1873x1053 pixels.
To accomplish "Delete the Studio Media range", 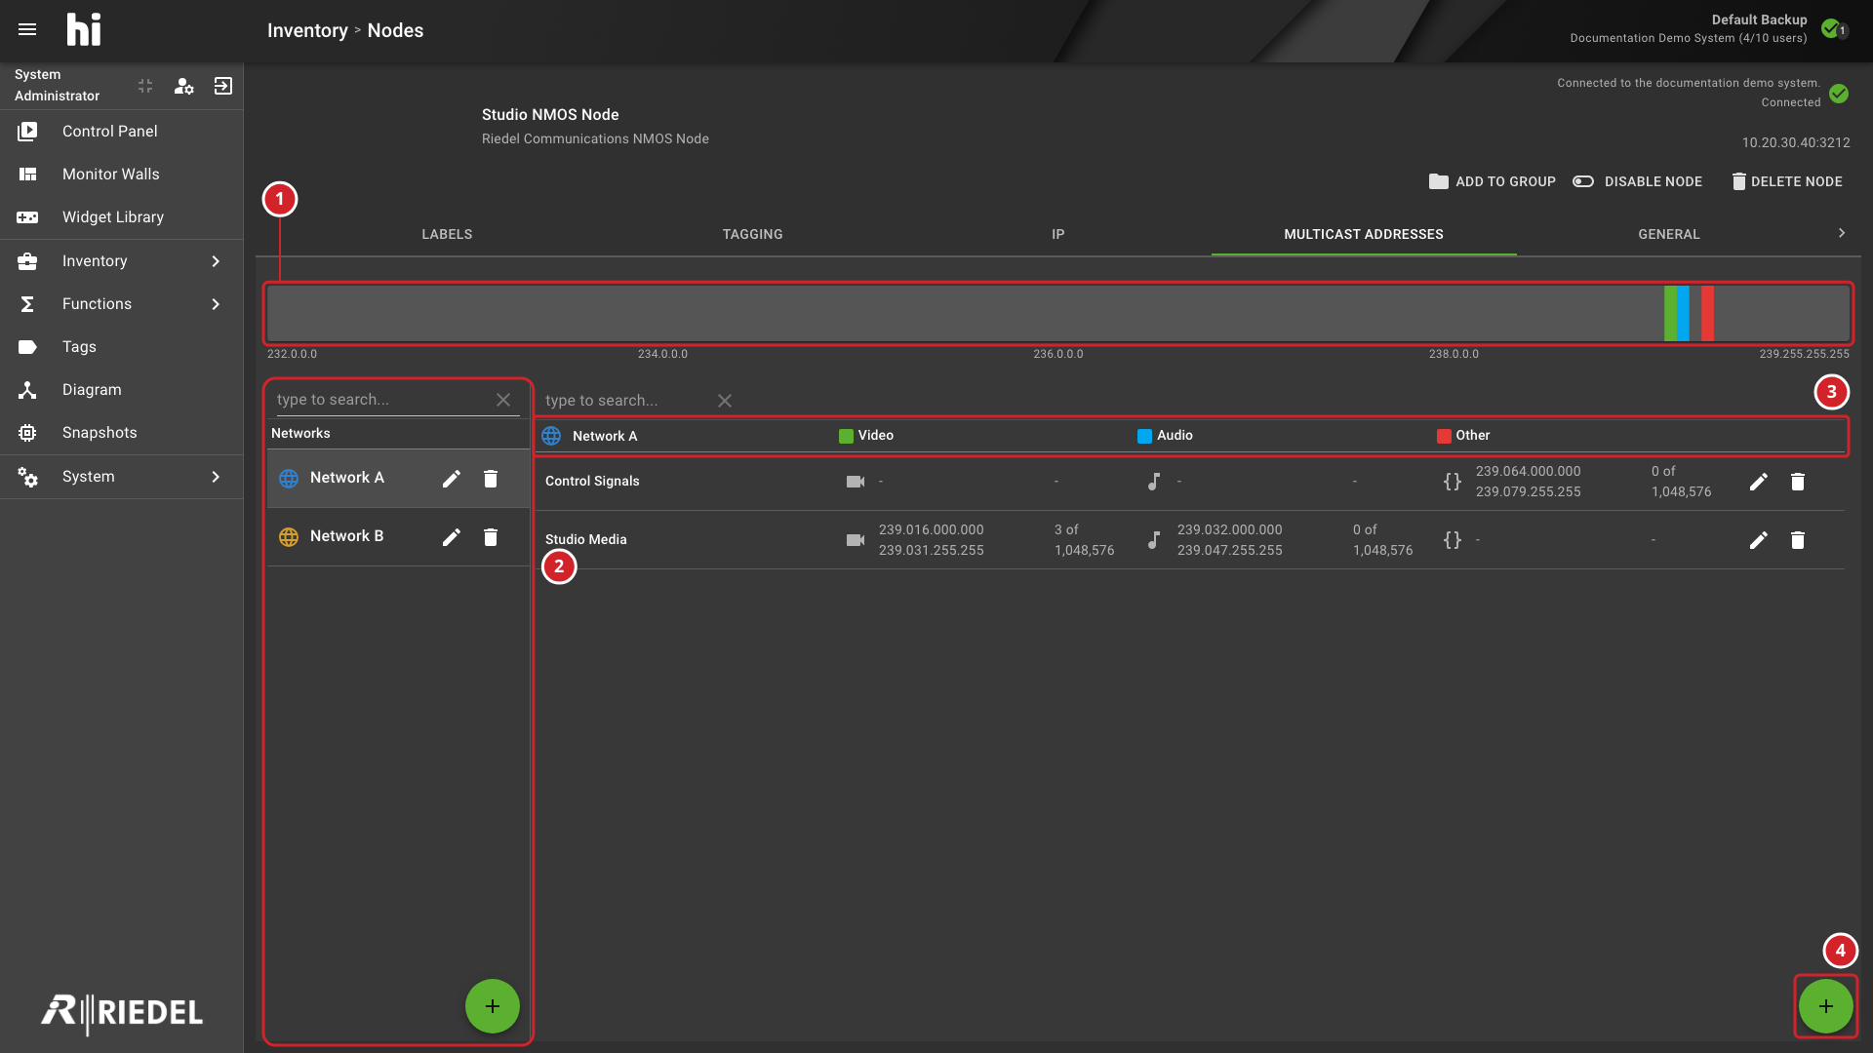I will click(x=1798, y=540).
